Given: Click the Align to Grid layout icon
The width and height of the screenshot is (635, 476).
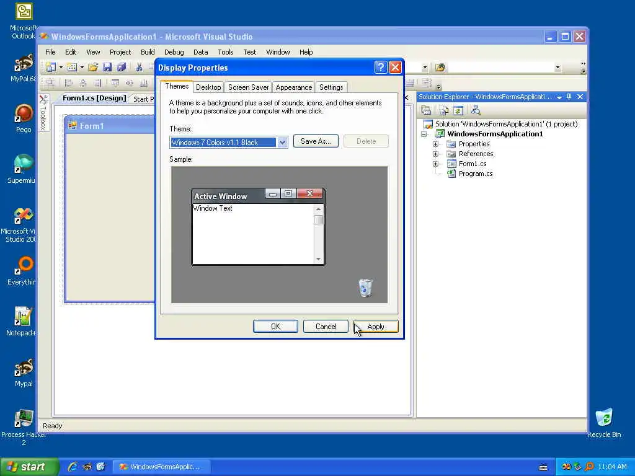Looking at the screenshot, I should 50,83.
